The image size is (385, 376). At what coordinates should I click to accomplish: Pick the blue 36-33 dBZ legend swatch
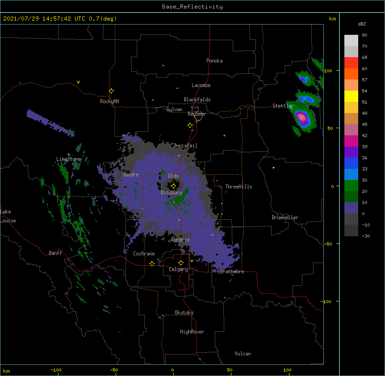click(x=351, y=163)
